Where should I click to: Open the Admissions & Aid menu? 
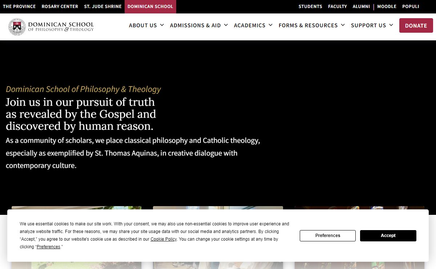point(195,25)
